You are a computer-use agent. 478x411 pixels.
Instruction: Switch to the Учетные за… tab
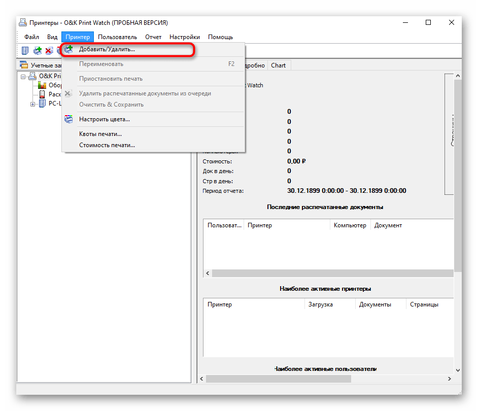pos(40,65)
